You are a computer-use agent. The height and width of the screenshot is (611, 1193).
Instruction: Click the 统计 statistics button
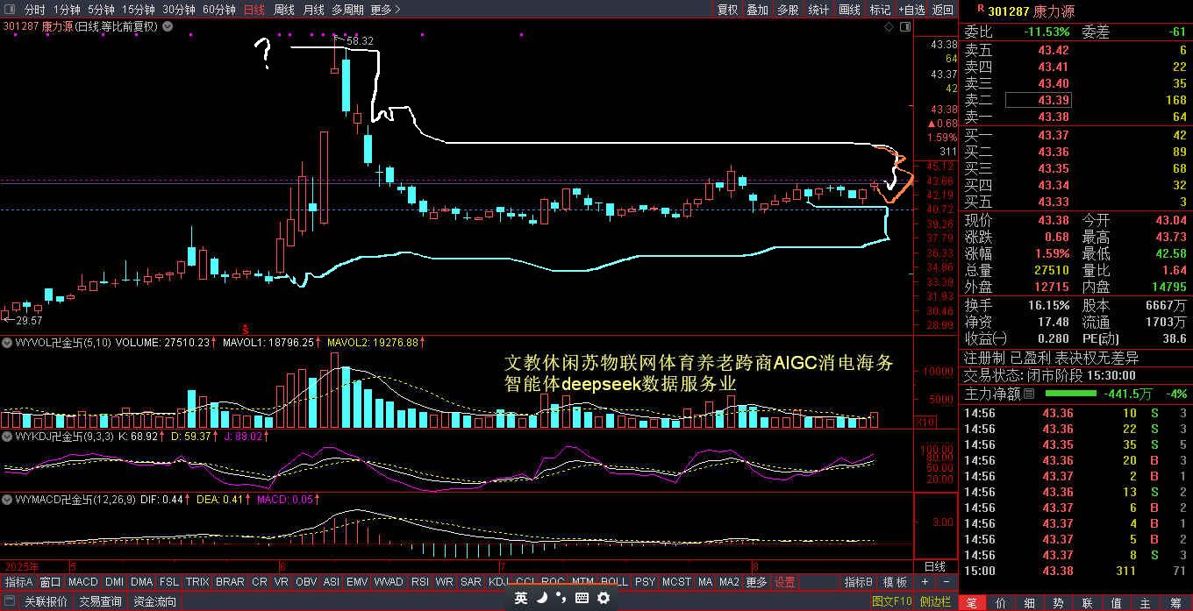pos(818,10)
